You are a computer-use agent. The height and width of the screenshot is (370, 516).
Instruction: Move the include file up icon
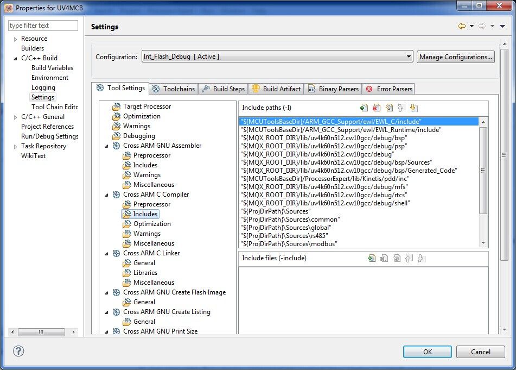[x=409, y=258]
